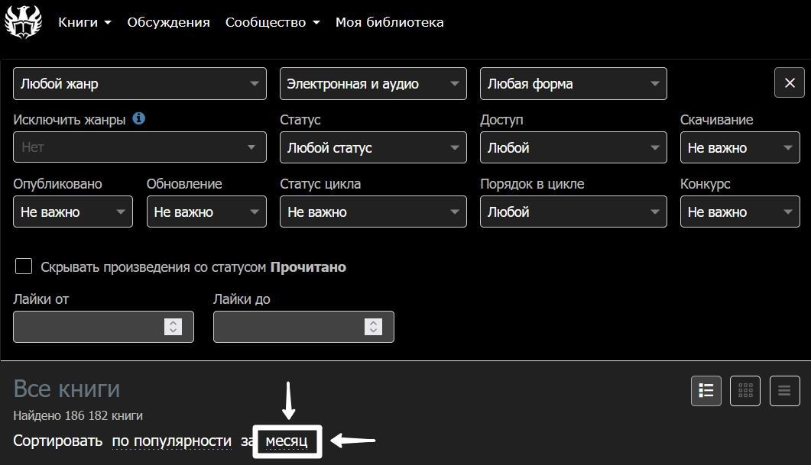Click the Найдено 186 182 книги text
The height and width of the screenshot is (465, 811).
[x=78, y=415]
